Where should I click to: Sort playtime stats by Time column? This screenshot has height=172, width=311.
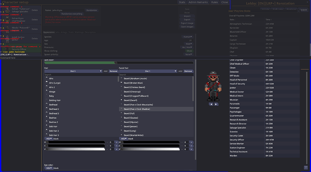[268, 20]
